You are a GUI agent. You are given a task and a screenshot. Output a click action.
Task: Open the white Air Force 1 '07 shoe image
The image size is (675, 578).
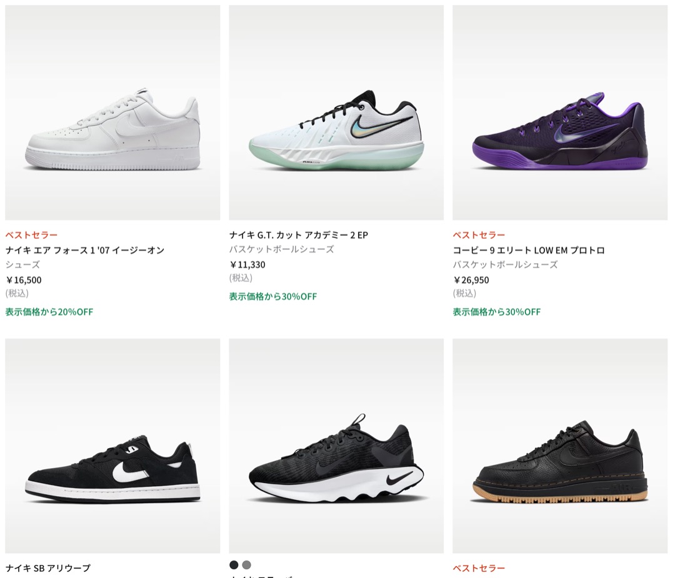(112, 112)
